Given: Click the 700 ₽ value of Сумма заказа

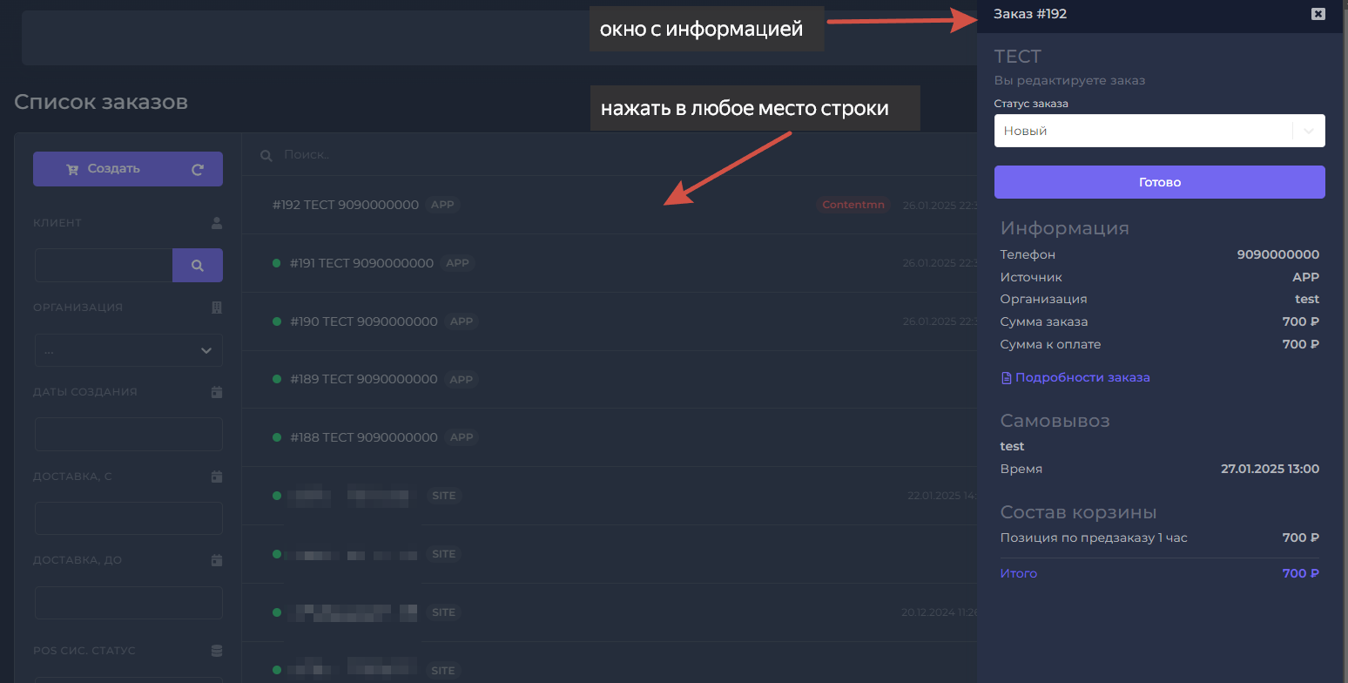Looking at the screenshot, I should point(1301,321).
